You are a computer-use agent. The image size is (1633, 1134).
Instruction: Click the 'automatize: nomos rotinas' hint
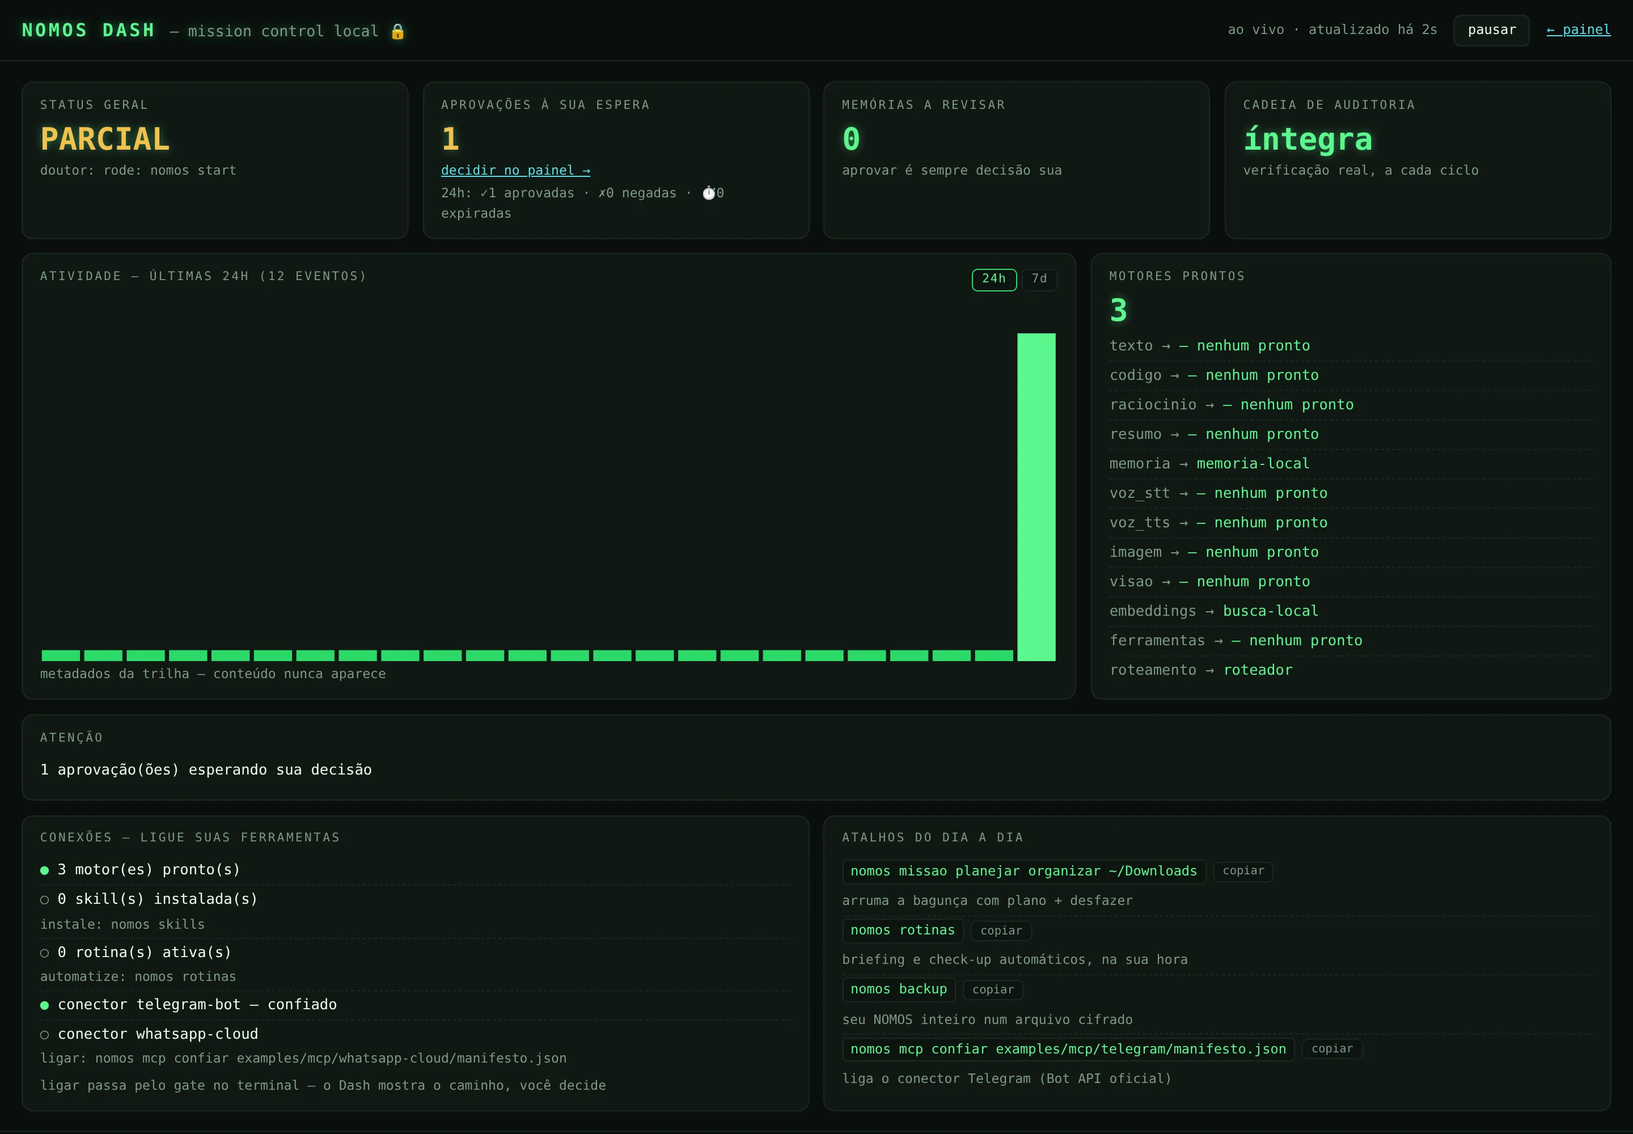pos(138,977)
